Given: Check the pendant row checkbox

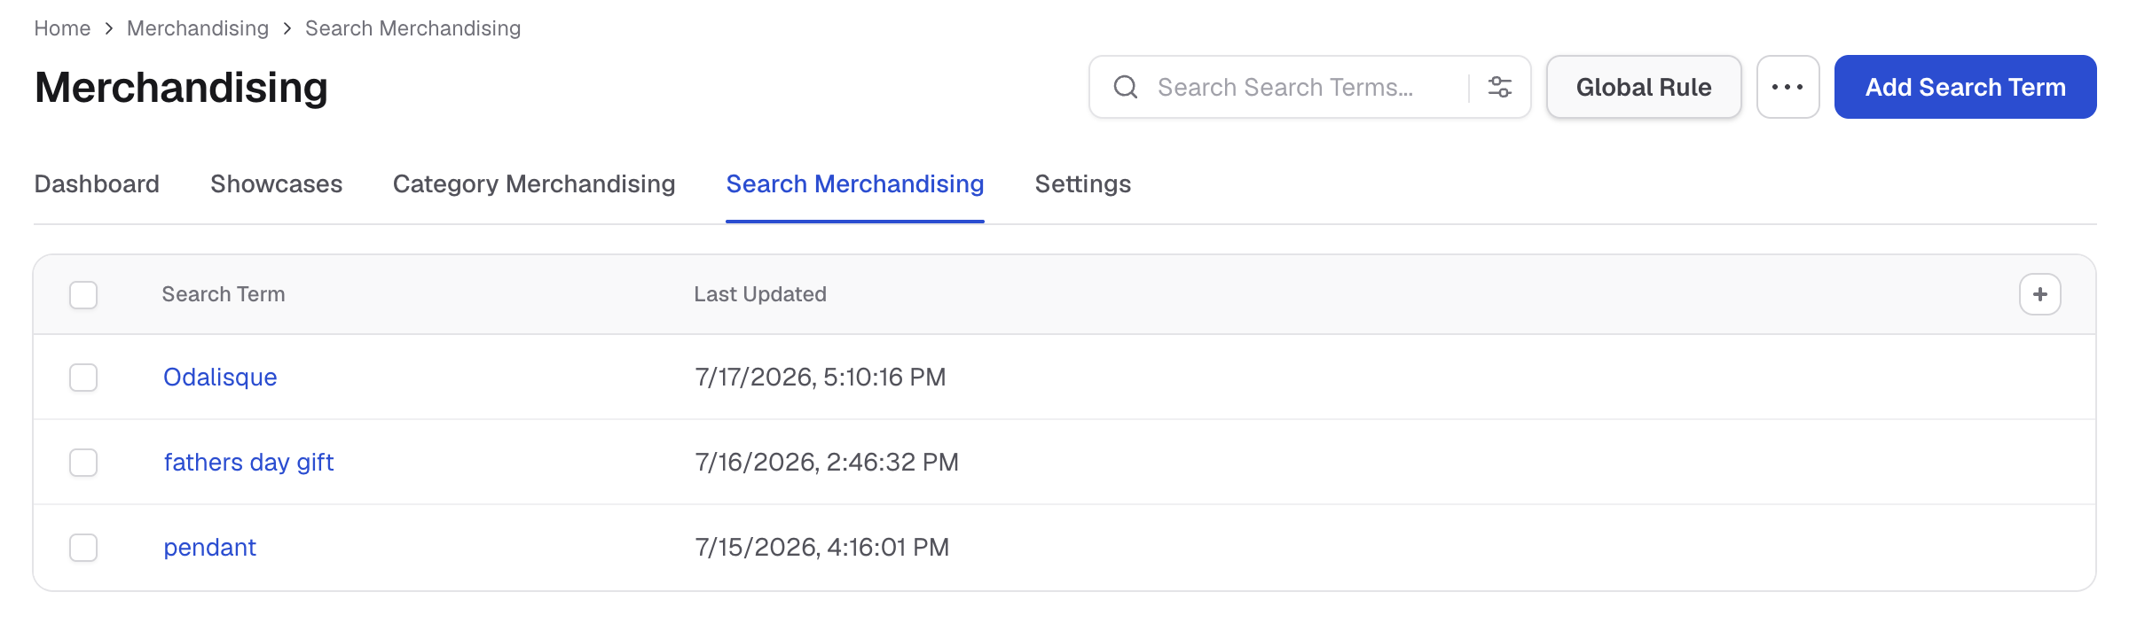Looking at the screenshot, I should pos(83,548).
